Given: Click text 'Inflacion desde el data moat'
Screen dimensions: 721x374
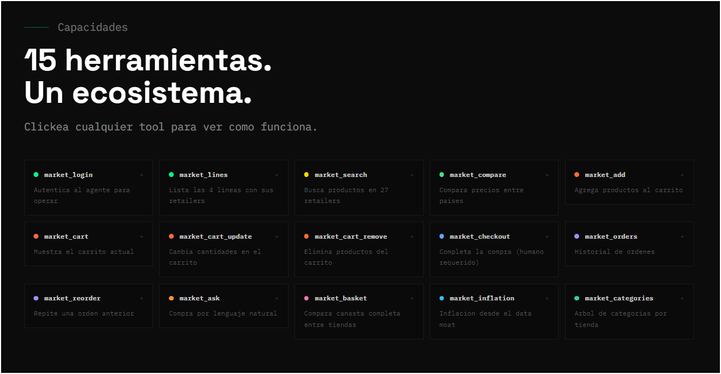Looking at the screenshot, I should tap(486, 319).
